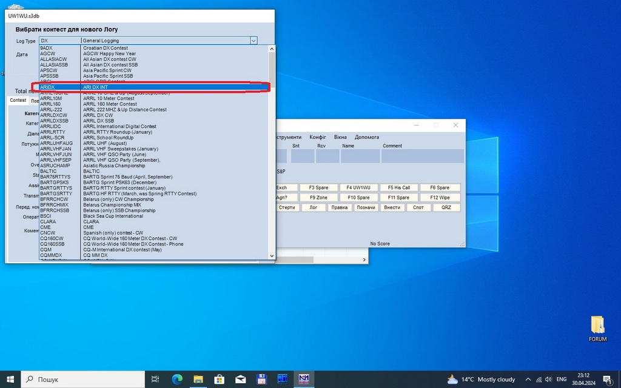Select ARRL 10 Meter Contest
The image size is (621, 388).
[x=154, y=98]
